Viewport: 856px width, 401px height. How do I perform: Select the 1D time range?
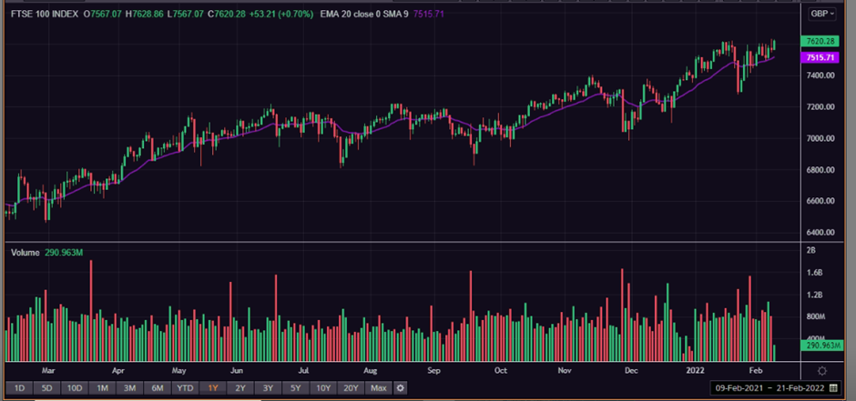(19, 388)
